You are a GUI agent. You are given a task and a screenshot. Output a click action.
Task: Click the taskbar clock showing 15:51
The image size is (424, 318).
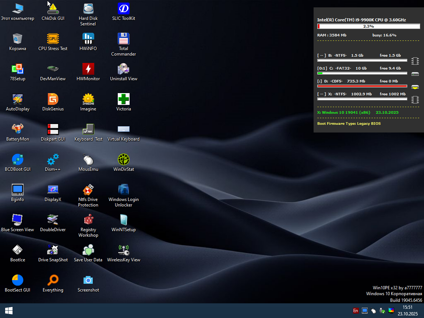407,311
